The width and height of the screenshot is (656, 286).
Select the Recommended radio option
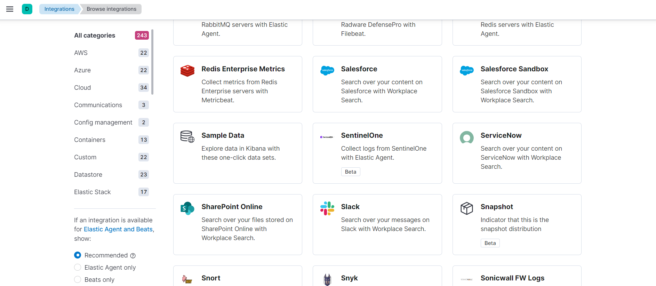[78, 255]
